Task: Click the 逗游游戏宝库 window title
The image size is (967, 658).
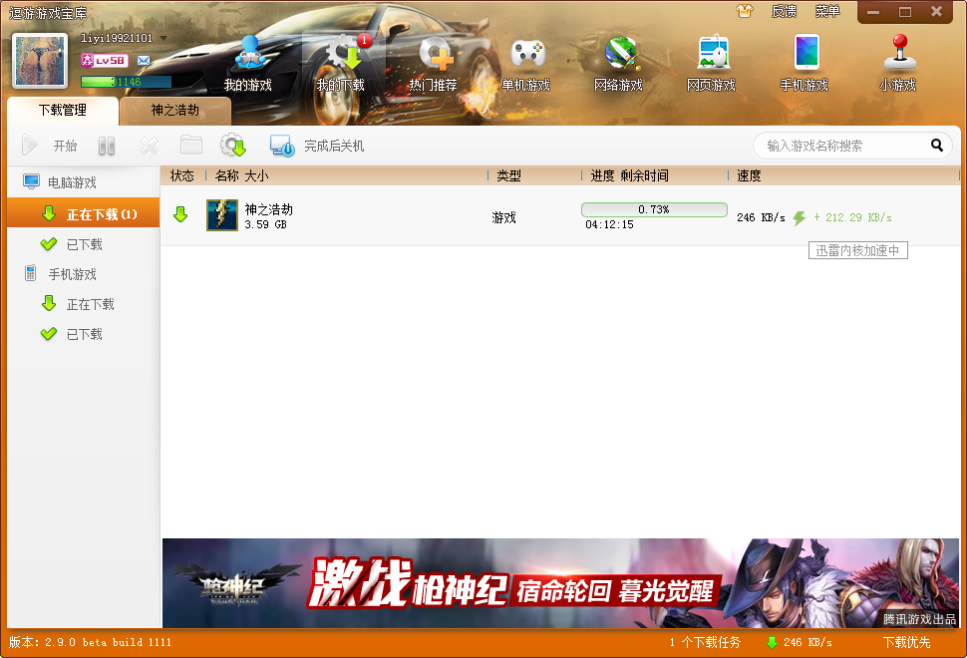Action: 48,12
